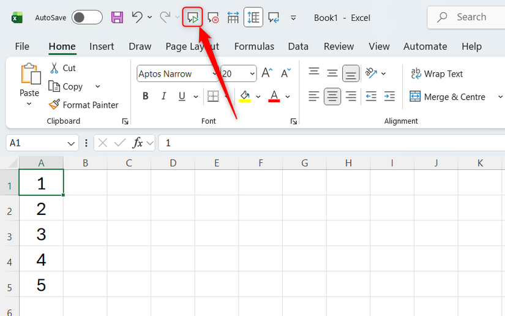Open fill colour palette dropdown
The width and height of the screenshot is (505, 316).
click(258, 96)
